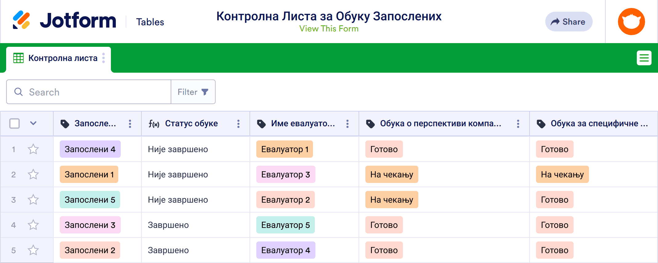Open the Filter dropdown
658x263 pixels.
pos(193,92)
